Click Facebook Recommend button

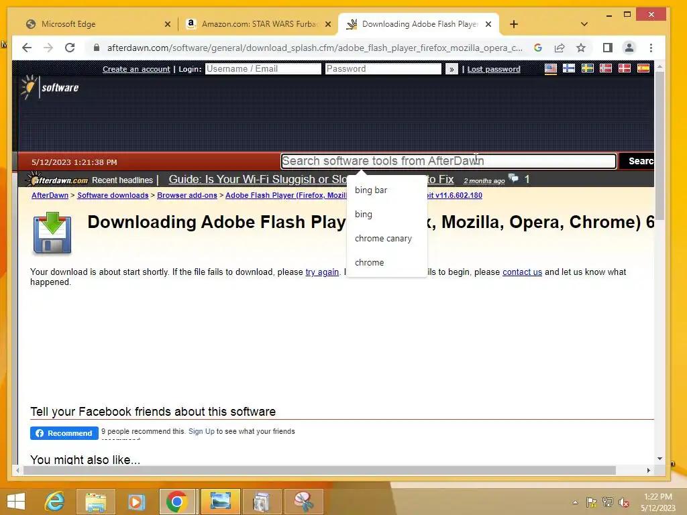[x=64, y=433]
